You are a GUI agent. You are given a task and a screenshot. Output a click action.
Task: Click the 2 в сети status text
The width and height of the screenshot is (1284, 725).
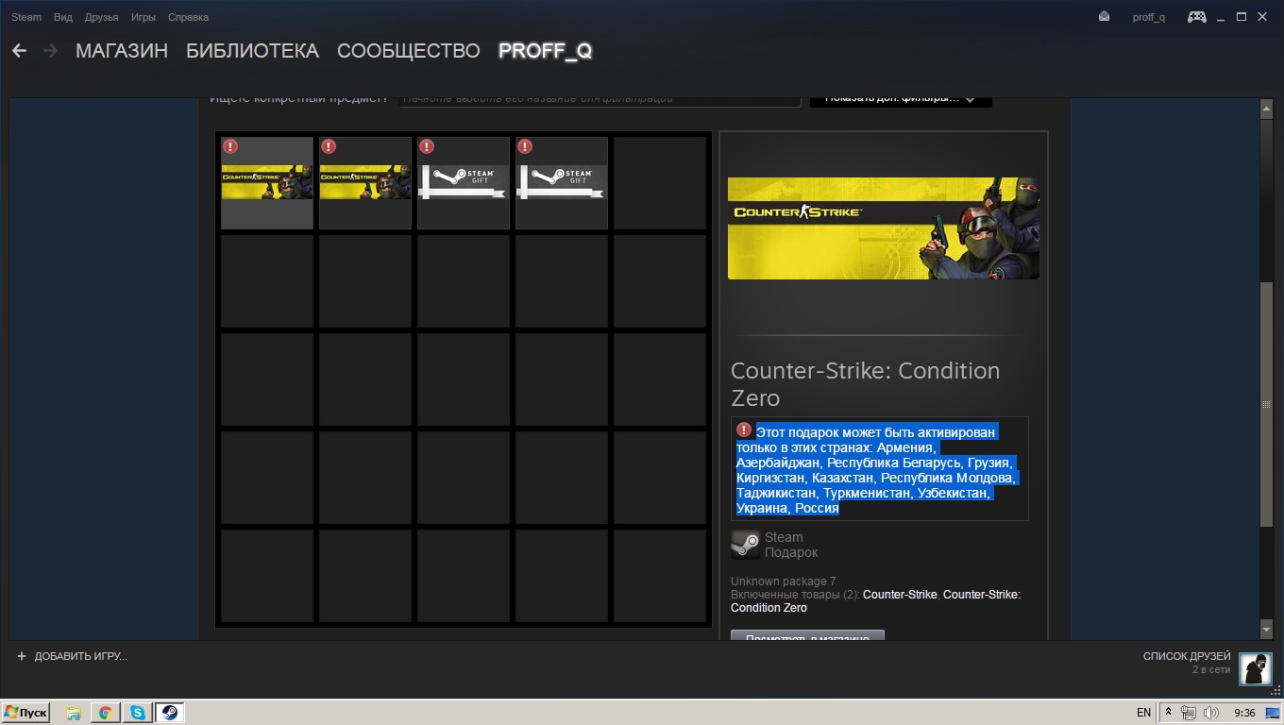tap(1211, 669)
